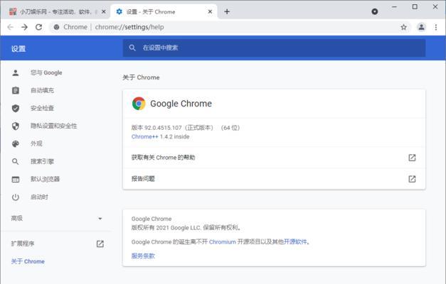Open 启动时 settings section

pos(39,197)
